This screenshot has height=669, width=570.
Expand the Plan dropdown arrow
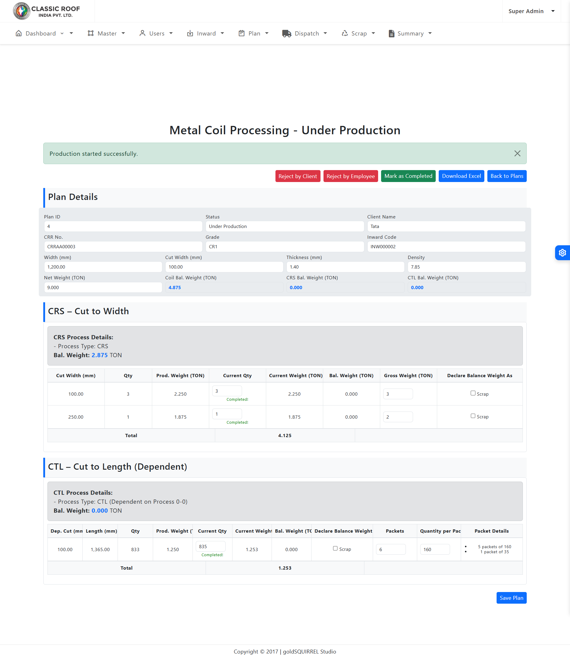pos(267,33)
